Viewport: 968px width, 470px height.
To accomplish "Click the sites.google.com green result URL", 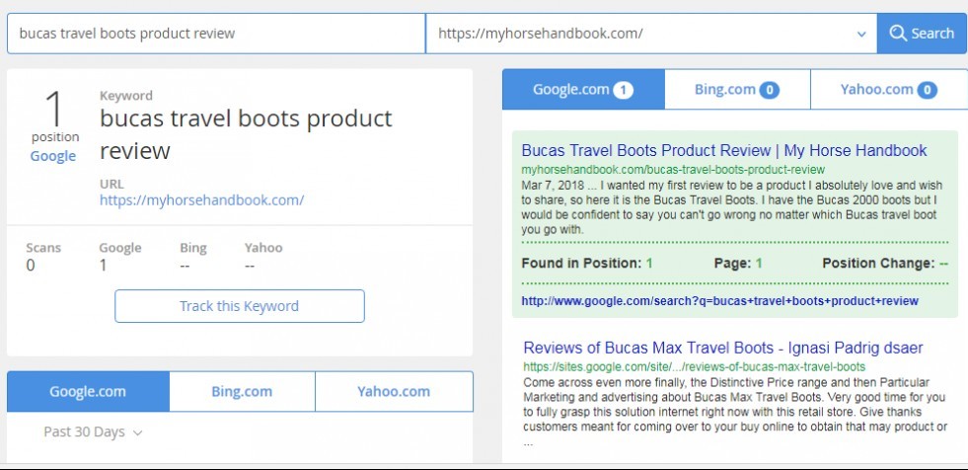I will click(695, 366).
